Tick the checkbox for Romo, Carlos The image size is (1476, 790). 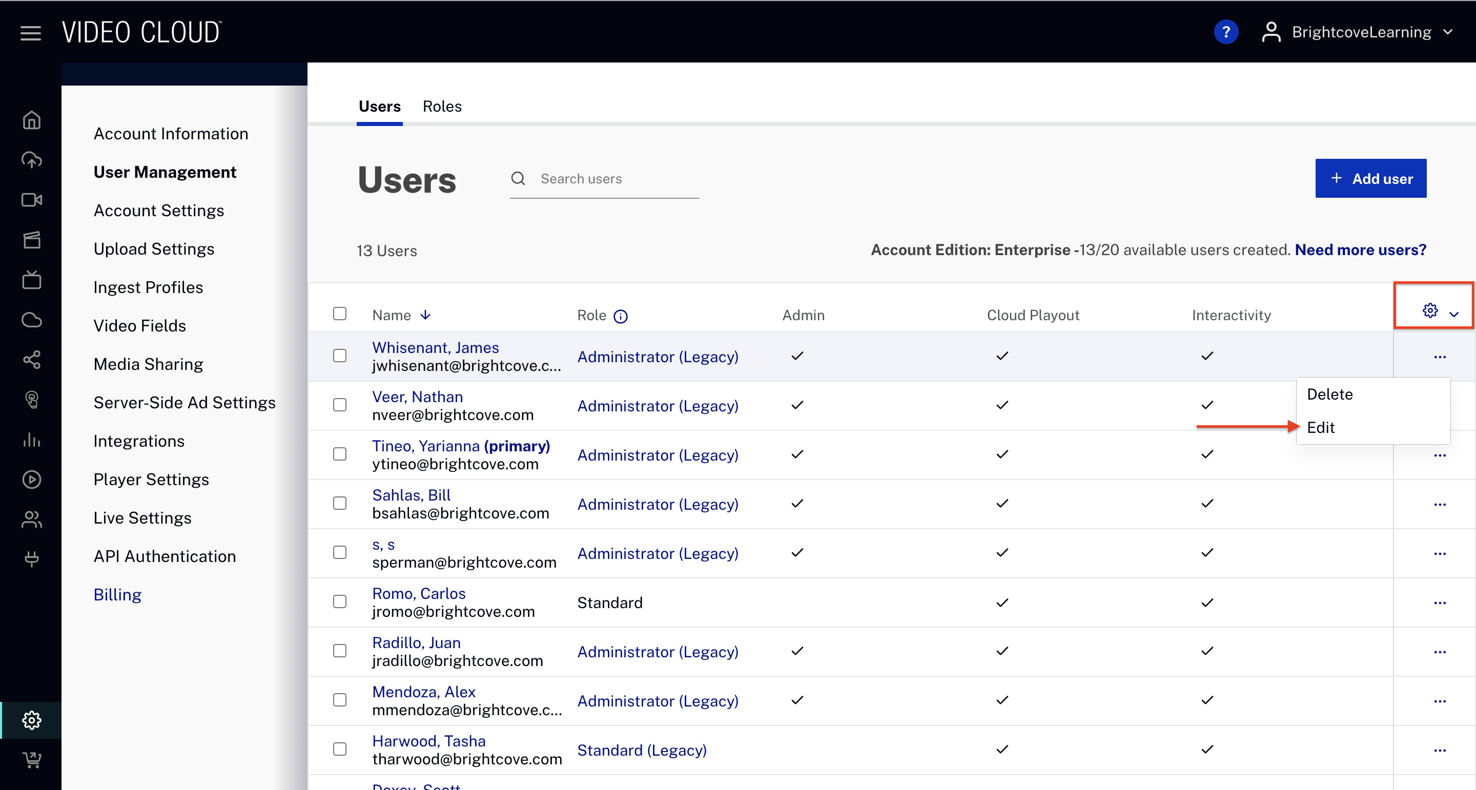(x=340, y=601)
